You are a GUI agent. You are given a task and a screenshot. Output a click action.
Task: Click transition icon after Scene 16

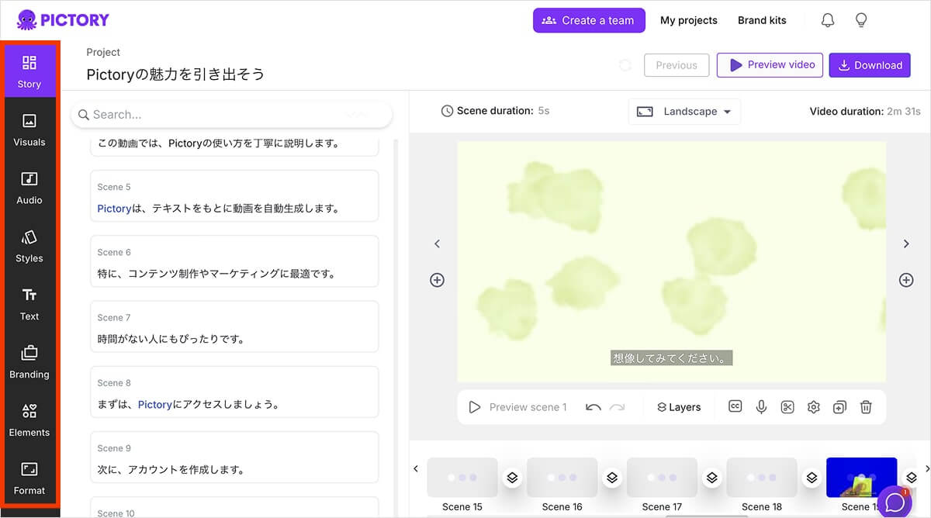click(x=612, y=478)
